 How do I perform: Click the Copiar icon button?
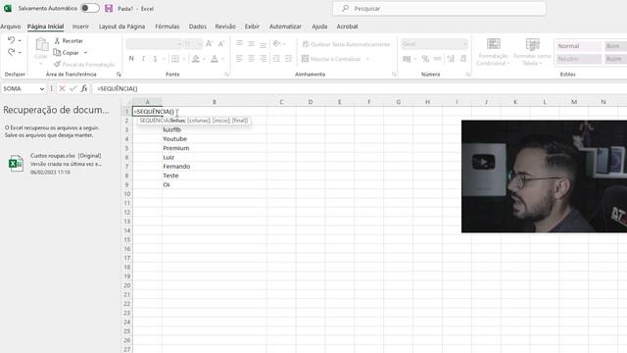(x=57, y=52)
